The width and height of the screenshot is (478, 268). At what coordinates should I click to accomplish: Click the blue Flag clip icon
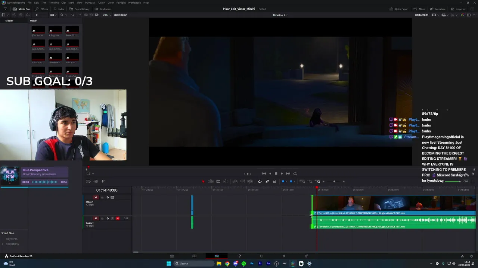click(x=283, y=182)
